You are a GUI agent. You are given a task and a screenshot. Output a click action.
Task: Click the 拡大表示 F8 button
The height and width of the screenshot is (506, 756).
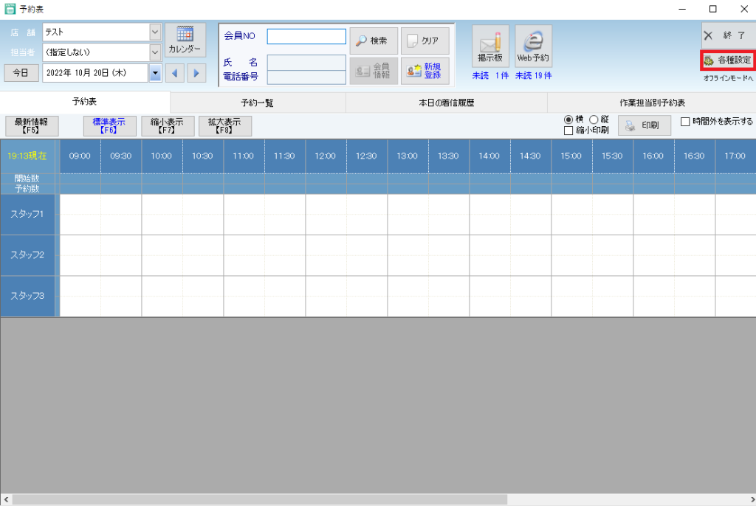(x=225, y=125)
